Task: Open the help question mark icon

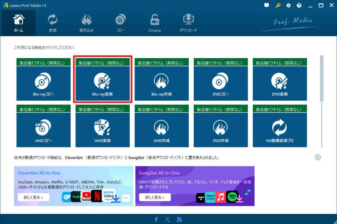Action: 299,5
